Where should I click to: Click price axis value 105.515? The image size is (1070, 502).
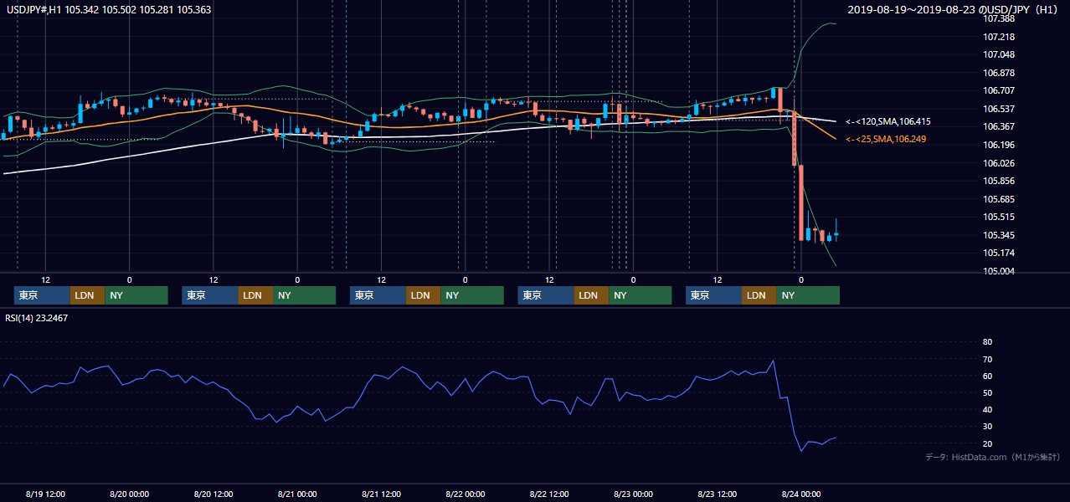(999, 217)
